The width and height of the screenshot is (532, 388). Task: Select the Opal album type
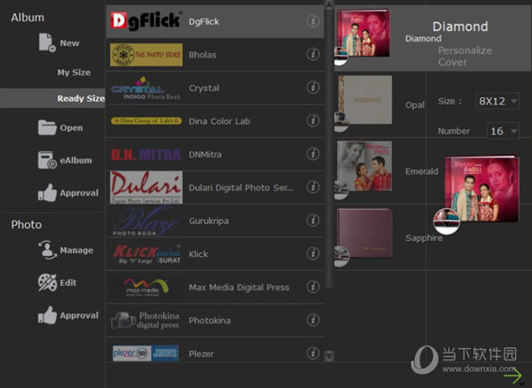tap(415, 105)
